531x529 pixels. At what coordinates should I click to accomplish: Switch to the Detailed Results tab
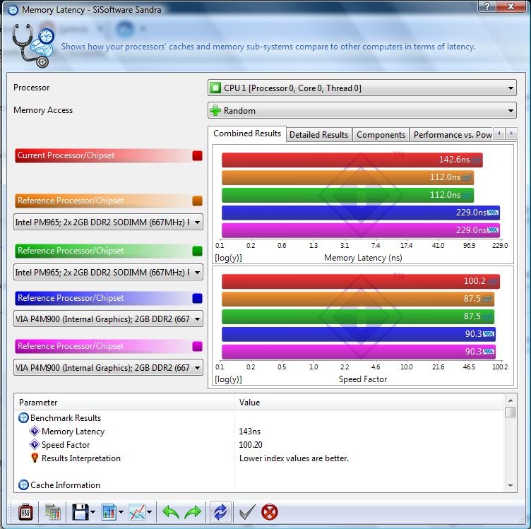(x=318, y=135)
